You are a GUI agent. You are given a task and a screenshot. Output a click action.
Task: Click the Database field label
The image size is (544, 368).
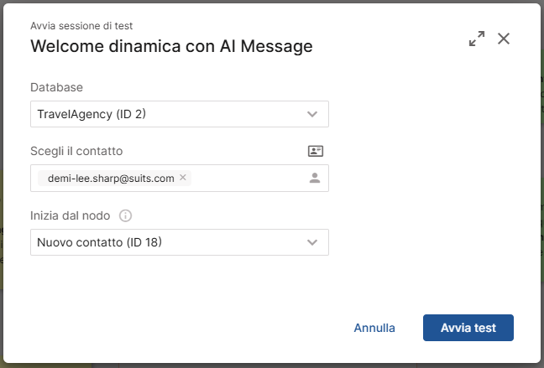tap(56, 87)
